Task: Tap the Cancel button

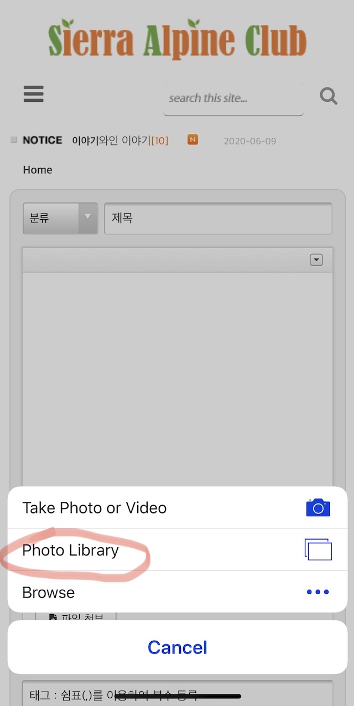Action: [178, 647]
